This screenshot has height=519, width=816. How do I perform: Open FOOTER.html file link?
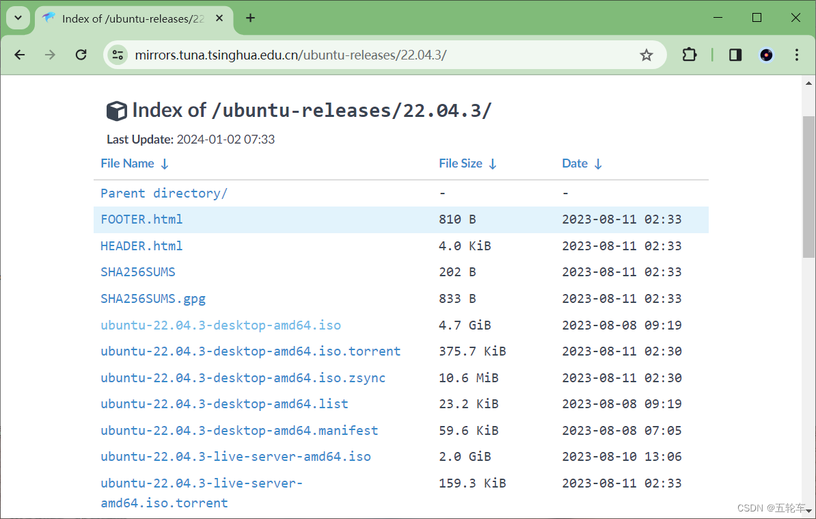tap(141, 219)
